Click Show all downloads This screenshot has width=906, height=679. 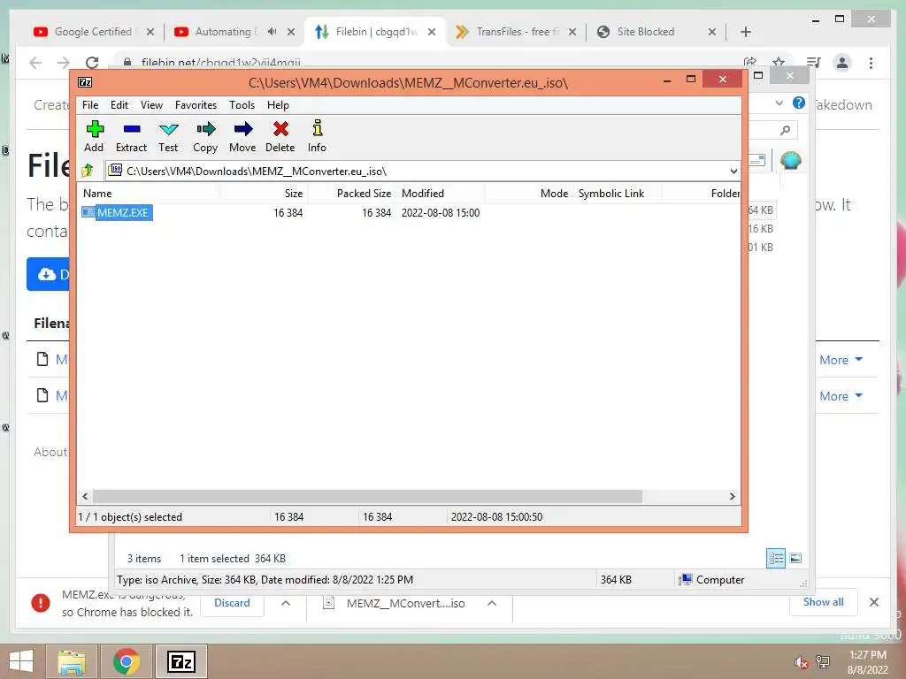(x=823, y=602)
